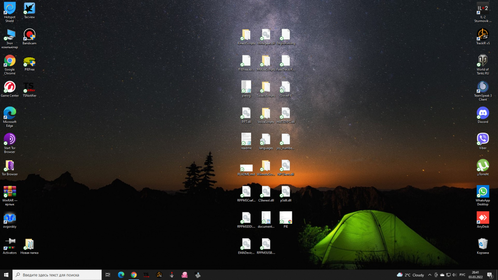Expand the hidden system tray icons

(430, 275)
